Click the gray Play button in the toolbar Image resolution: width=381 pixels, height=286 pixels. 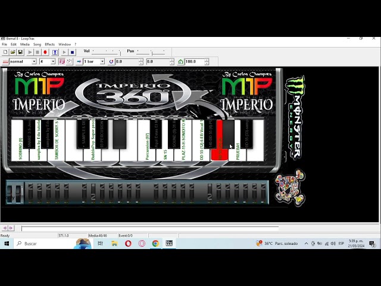pos(30,52)
